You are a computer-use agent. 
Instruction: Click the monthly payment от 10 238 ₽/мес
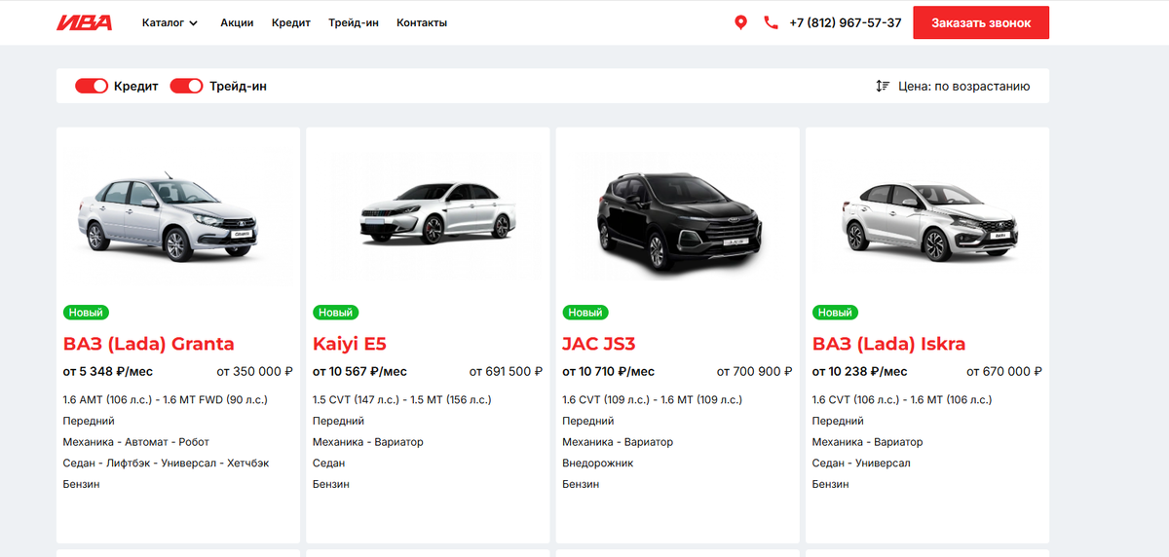pos(859,372)
